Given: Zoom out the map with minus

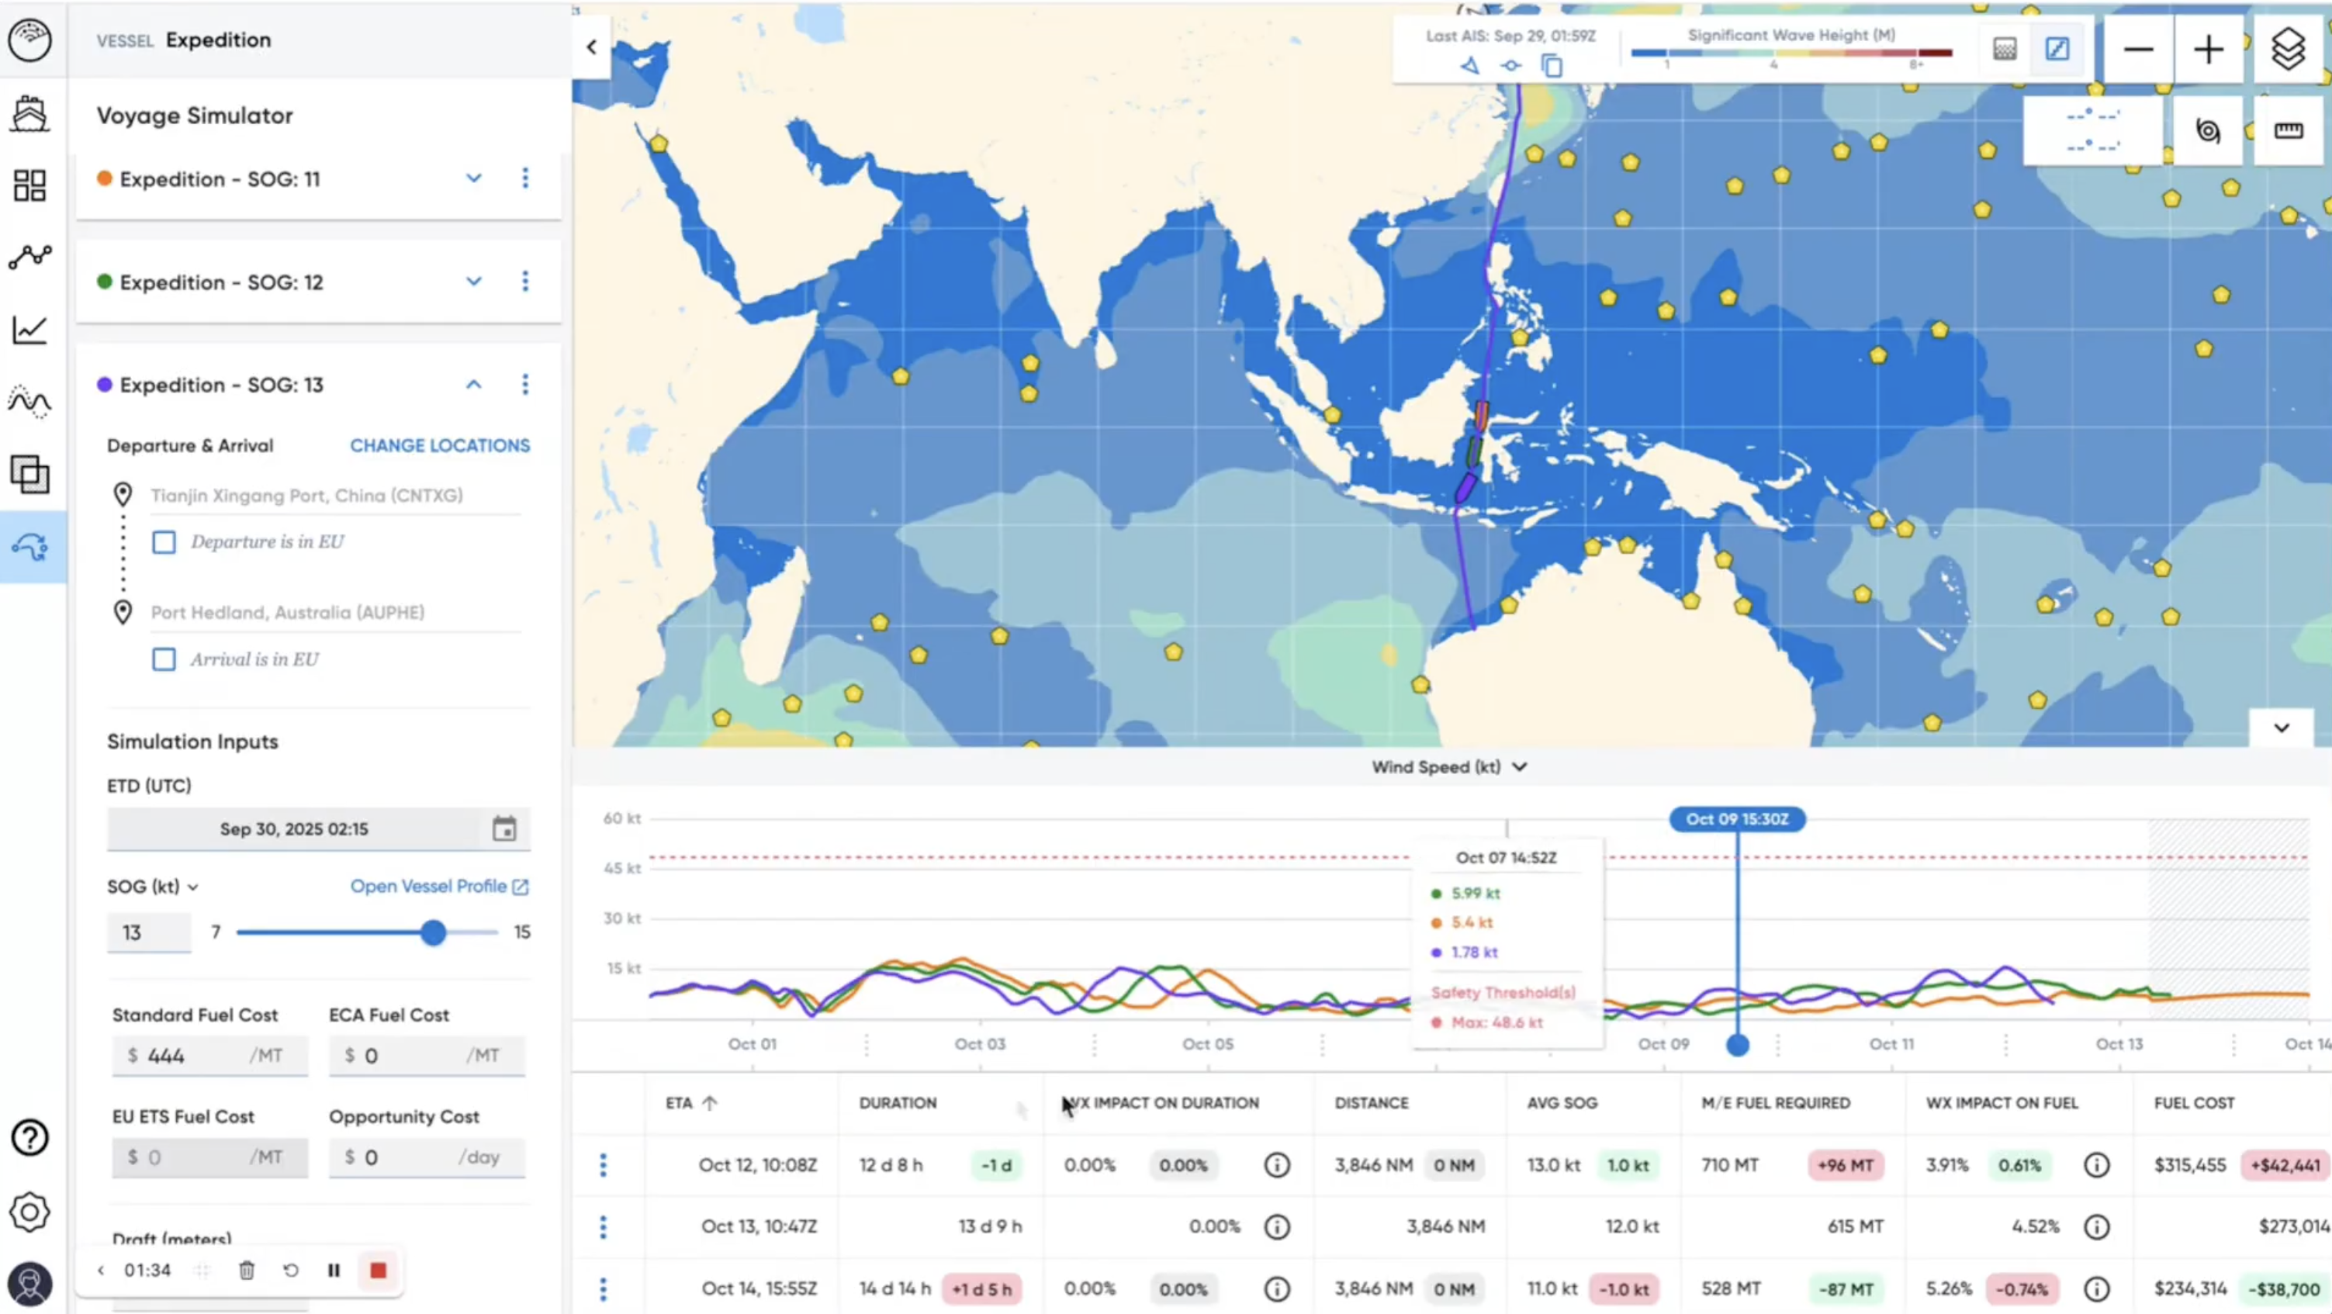Looking at the screenshot, I should pos(2138,49).
